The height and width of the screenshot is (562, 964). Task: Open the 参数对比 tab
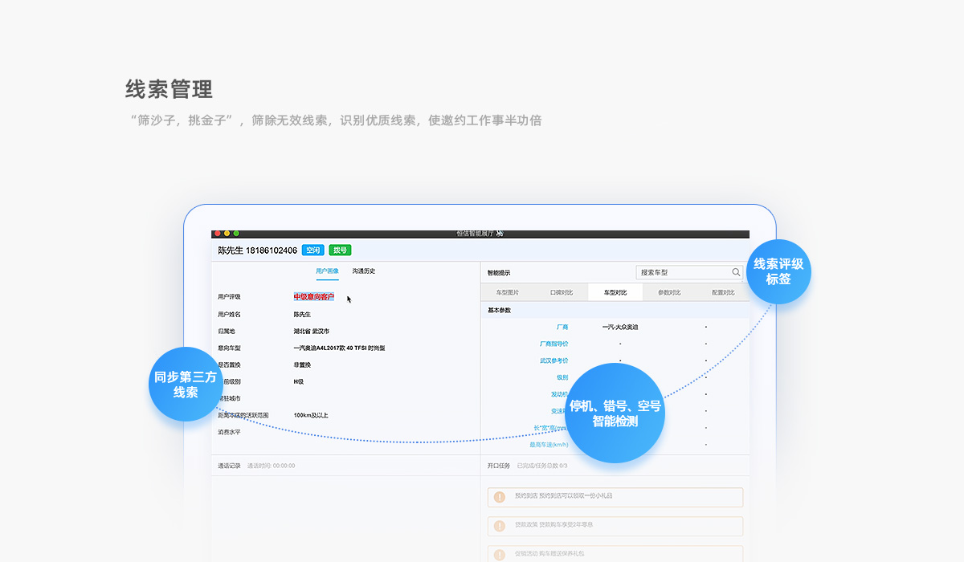(669, 292)
